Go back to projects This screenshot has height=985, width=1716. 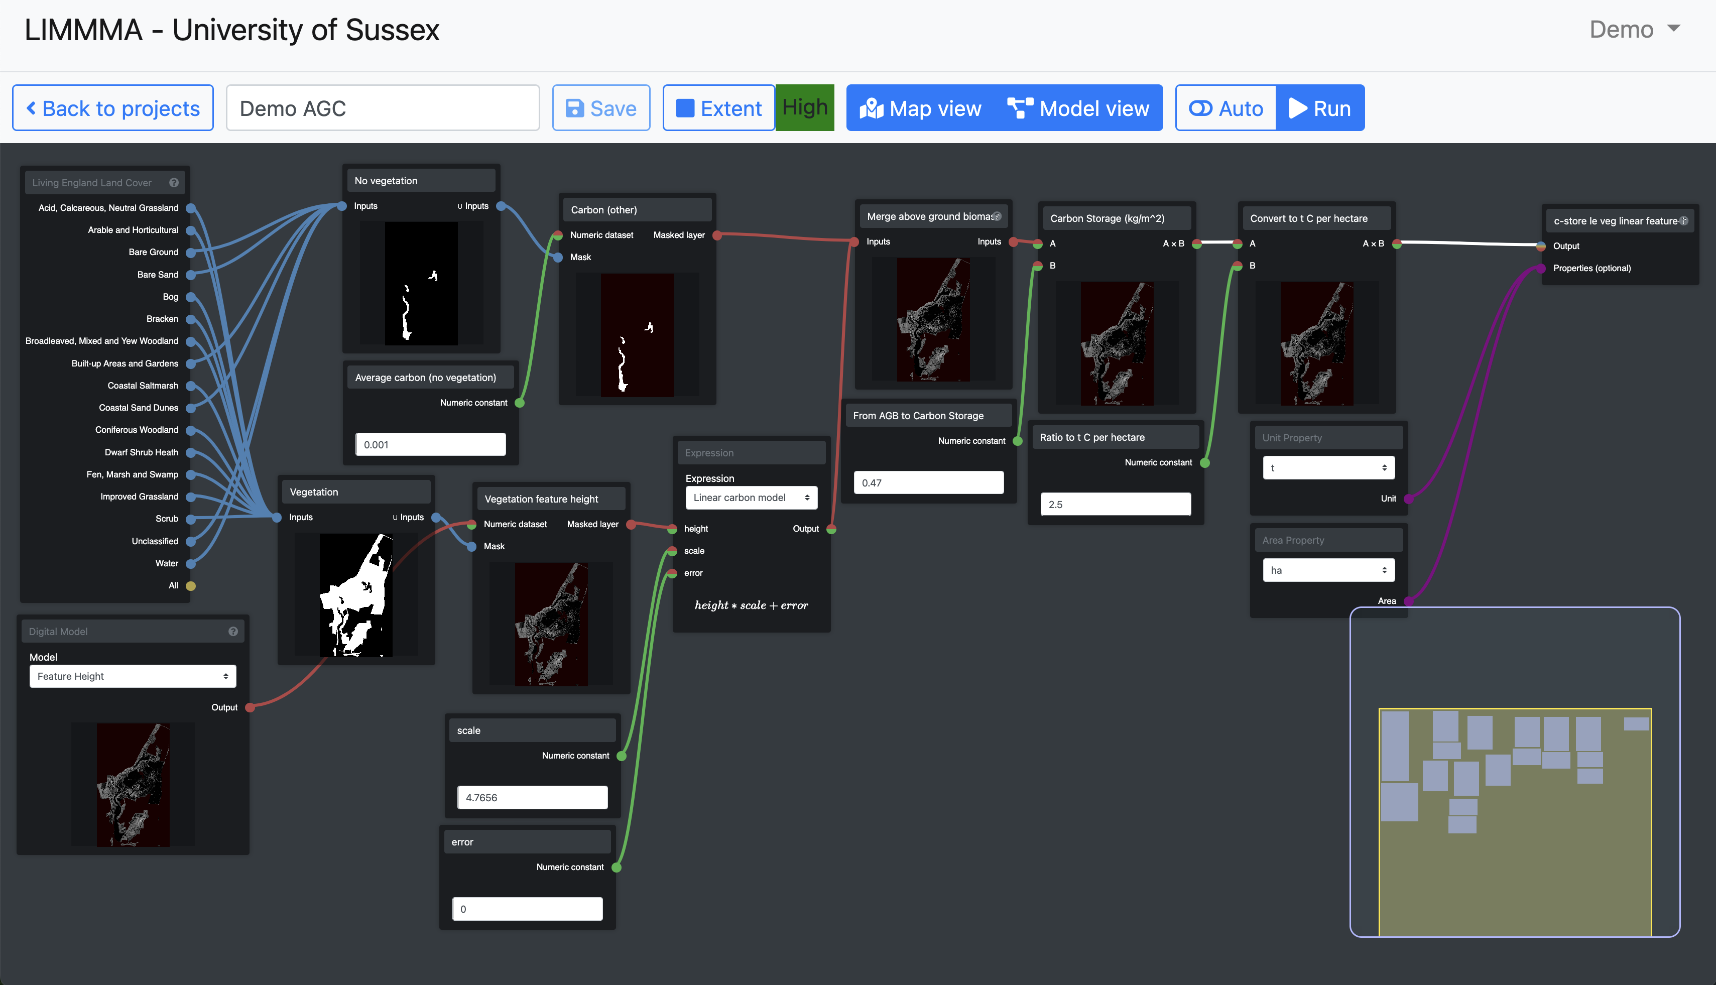click(x=113, y=108)
